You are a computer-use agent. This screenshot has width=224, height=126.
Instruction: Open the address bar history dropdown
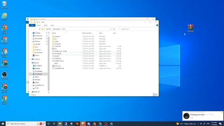coord(111,29)
